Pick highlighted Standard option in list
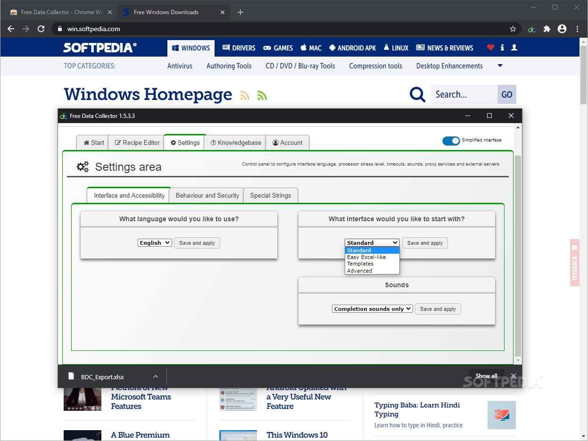 (372, 250)
